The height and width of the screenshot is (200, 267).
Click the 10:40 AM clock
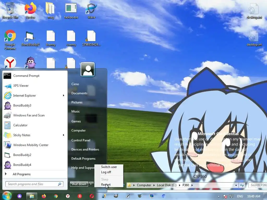coord(253,196)
